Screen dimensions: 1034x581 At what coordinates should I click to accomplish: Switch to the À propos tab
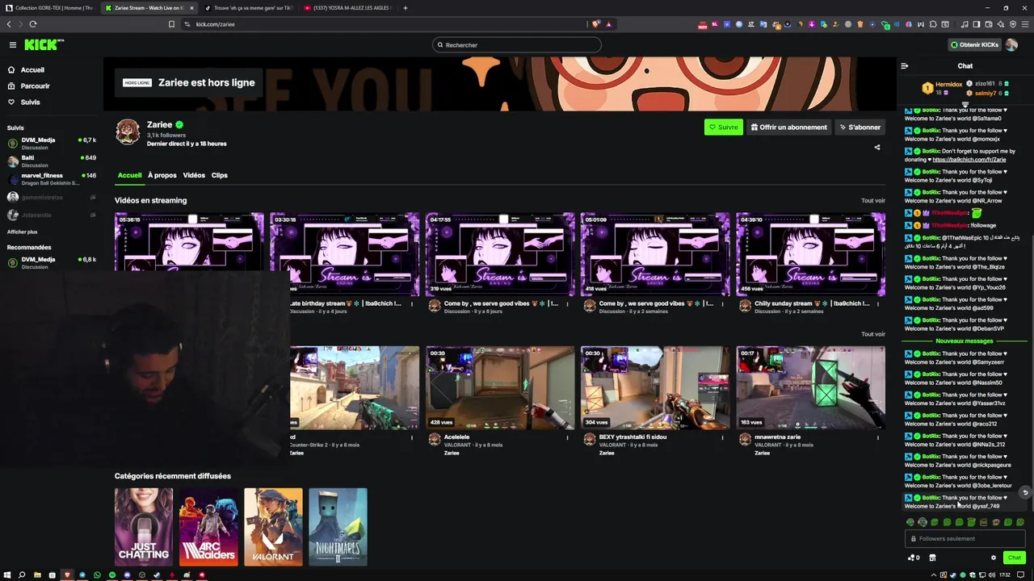(x=162, y=175)
